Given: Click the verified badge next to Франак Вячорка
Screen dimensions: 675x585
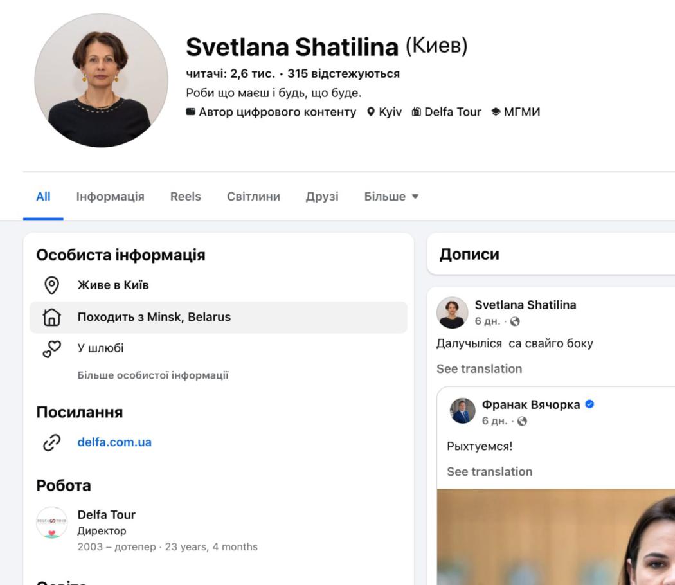Looking at the screenshot, I should [589, 404].
